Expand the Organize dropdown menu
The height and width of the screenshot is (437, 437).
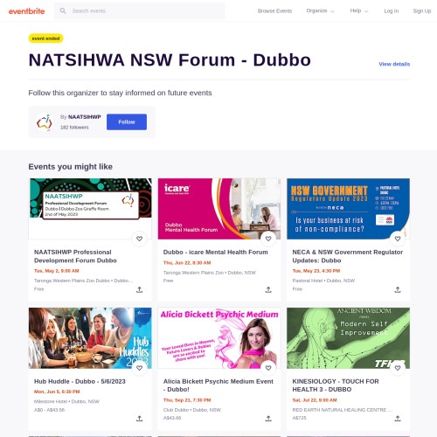[x=320, y=11]
